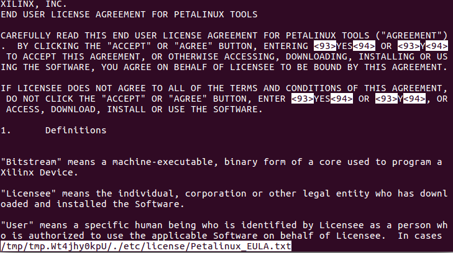The image size is (453, 253).
Task: Click the word "Bitstream" in definitions
Action: click(x=31, y=162)
